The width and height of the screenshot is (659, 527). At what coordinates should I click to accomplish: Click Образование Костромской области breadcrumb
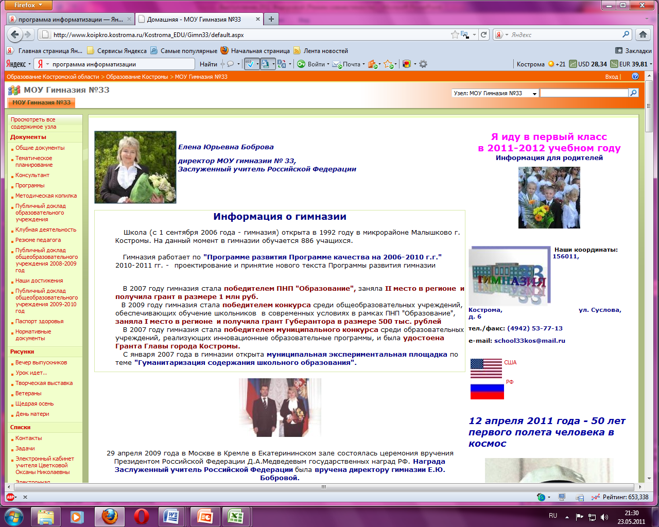pyautogui.click(x=53, y=77)
